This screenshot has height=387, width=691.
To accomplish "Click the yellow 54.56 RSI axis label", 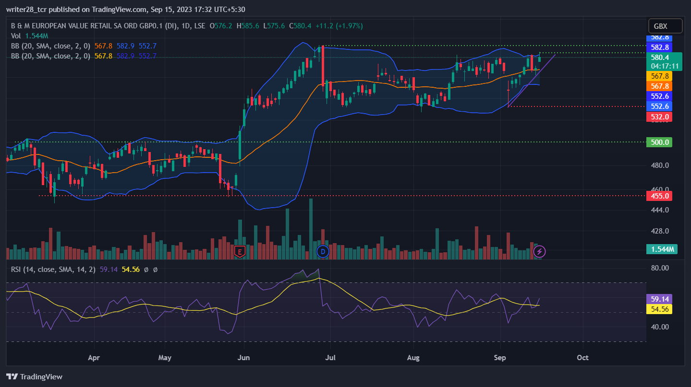I will point(659,309).
